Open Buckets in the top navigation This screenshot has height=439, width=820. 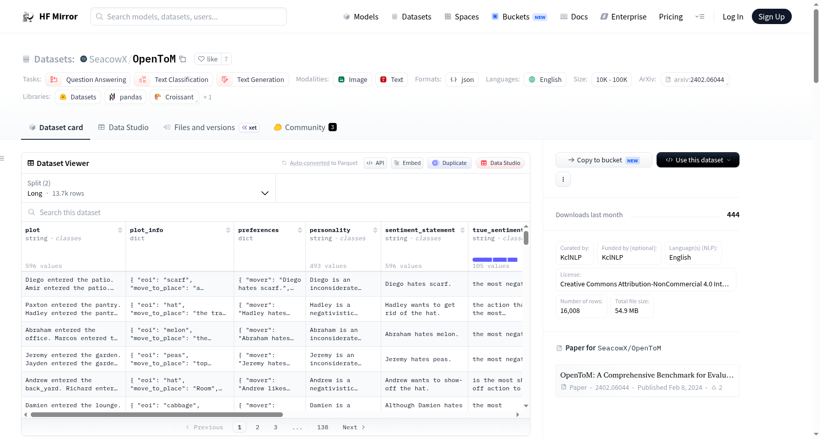coord(519,17)
